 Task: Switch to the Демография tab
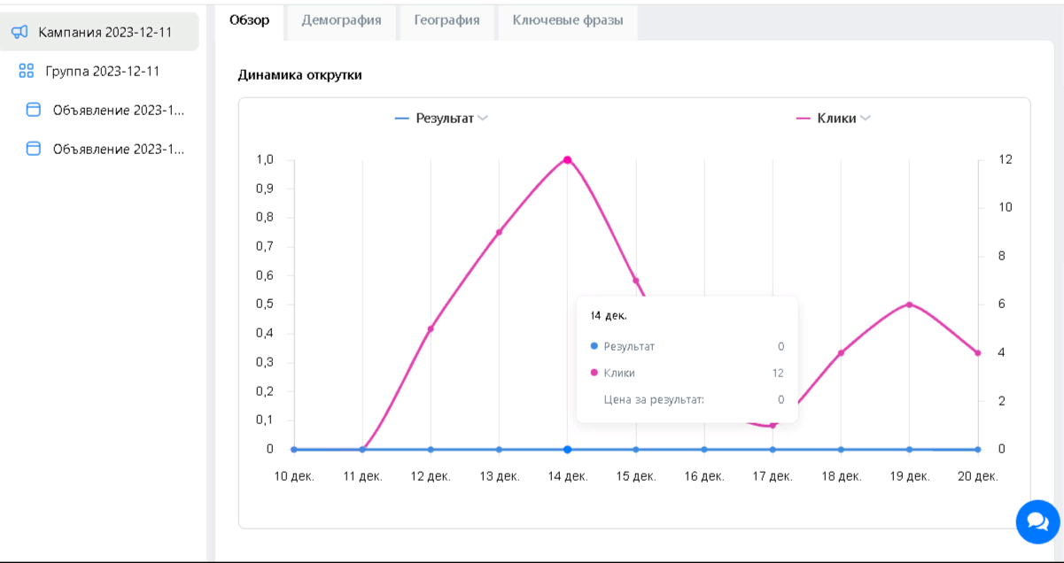tap(341, 20)
